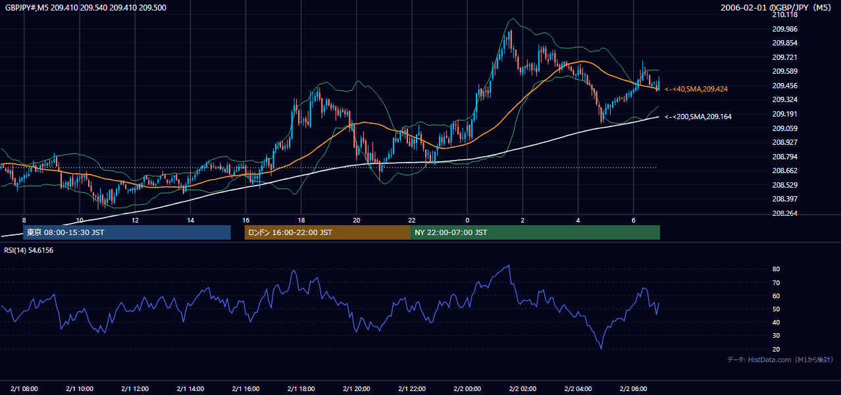Click price axis value 209.324
The image size is (841, 395).
coord(785,99)
